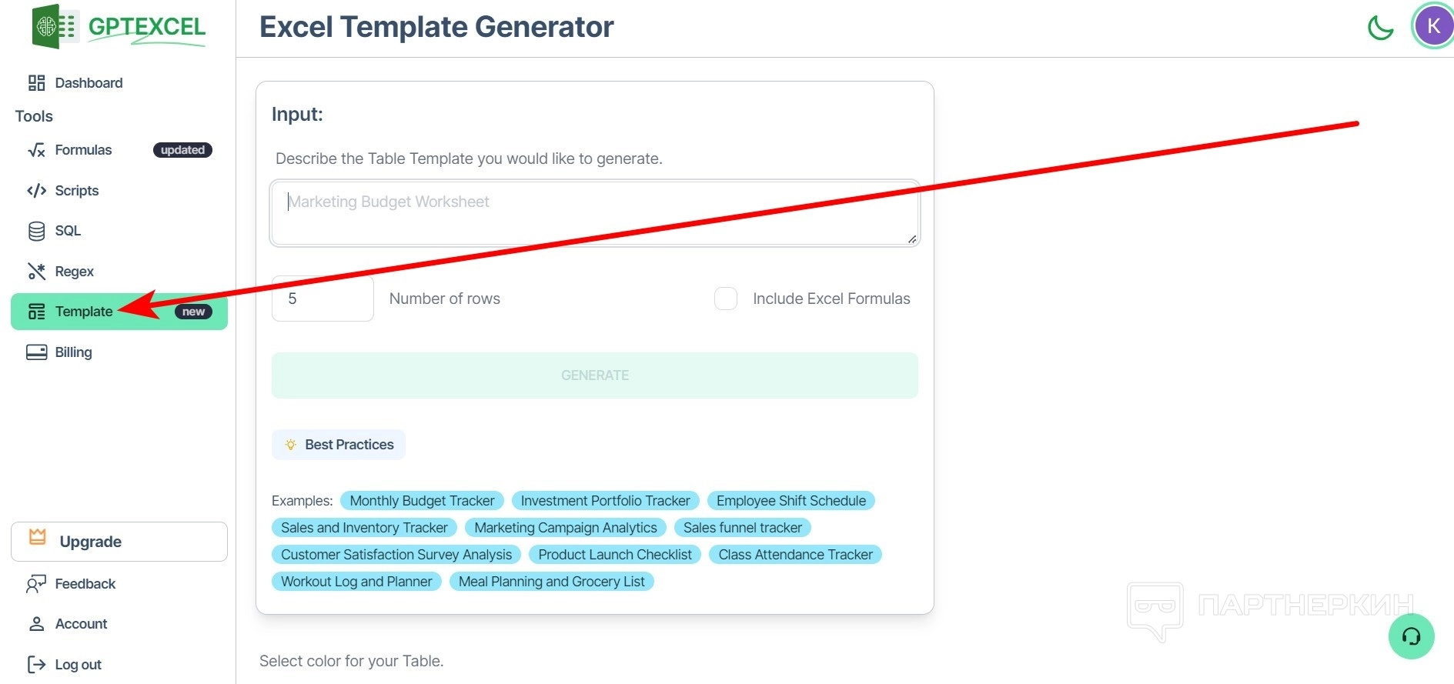Toggle dark mode with the moon icon

tap(1380, 28)
